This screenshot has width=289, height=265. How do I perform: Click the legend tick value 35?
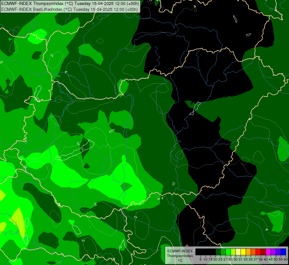point(251,259)
